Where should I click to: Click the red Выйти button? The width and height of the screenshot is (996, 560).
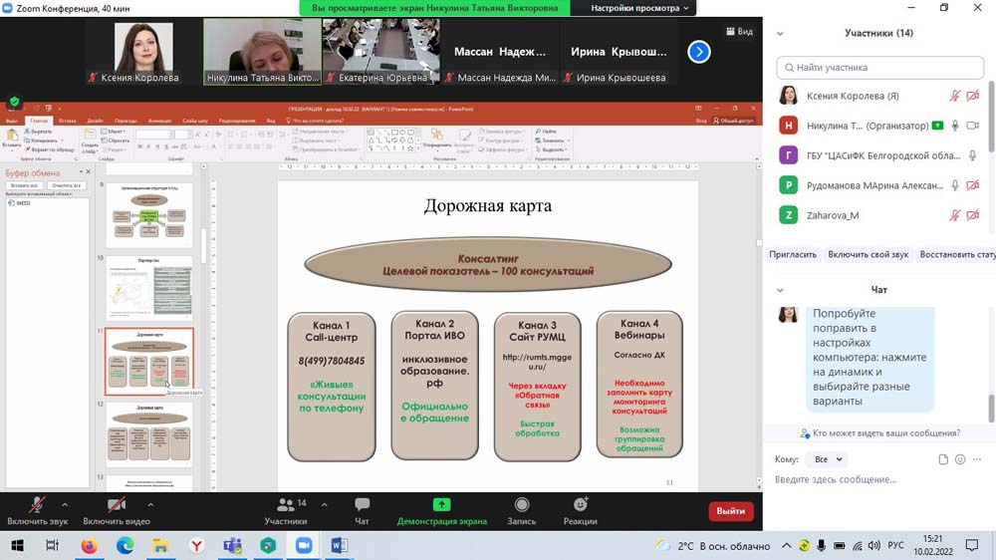pyautogui.click(x=730, y=511)
